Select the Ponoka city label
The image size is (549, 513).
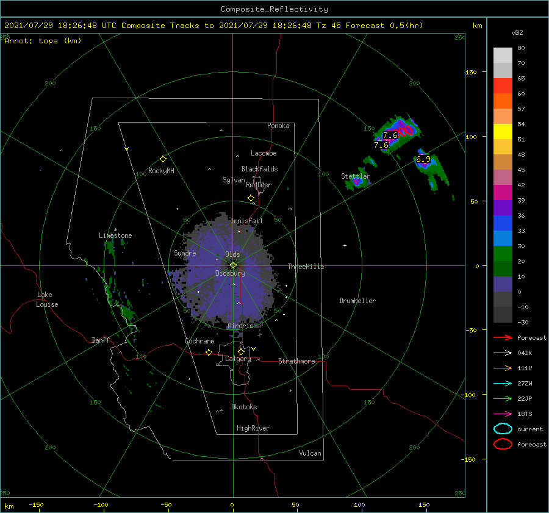[278, 126]
